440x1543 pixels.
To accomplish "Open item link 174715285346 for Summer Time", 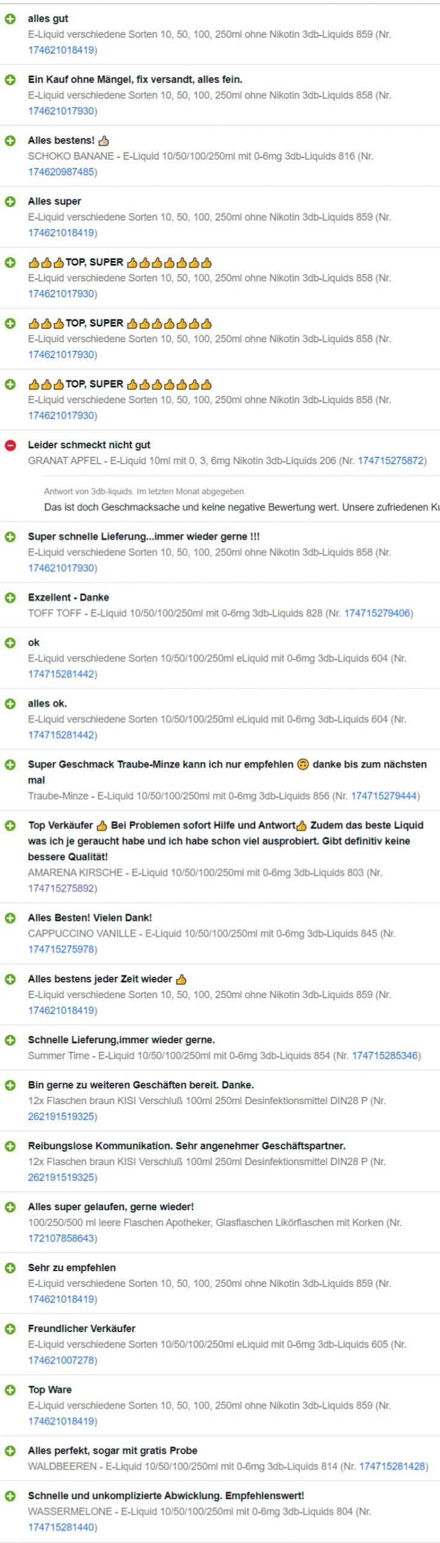I will pyautogui.click(x=385, y=1055).
